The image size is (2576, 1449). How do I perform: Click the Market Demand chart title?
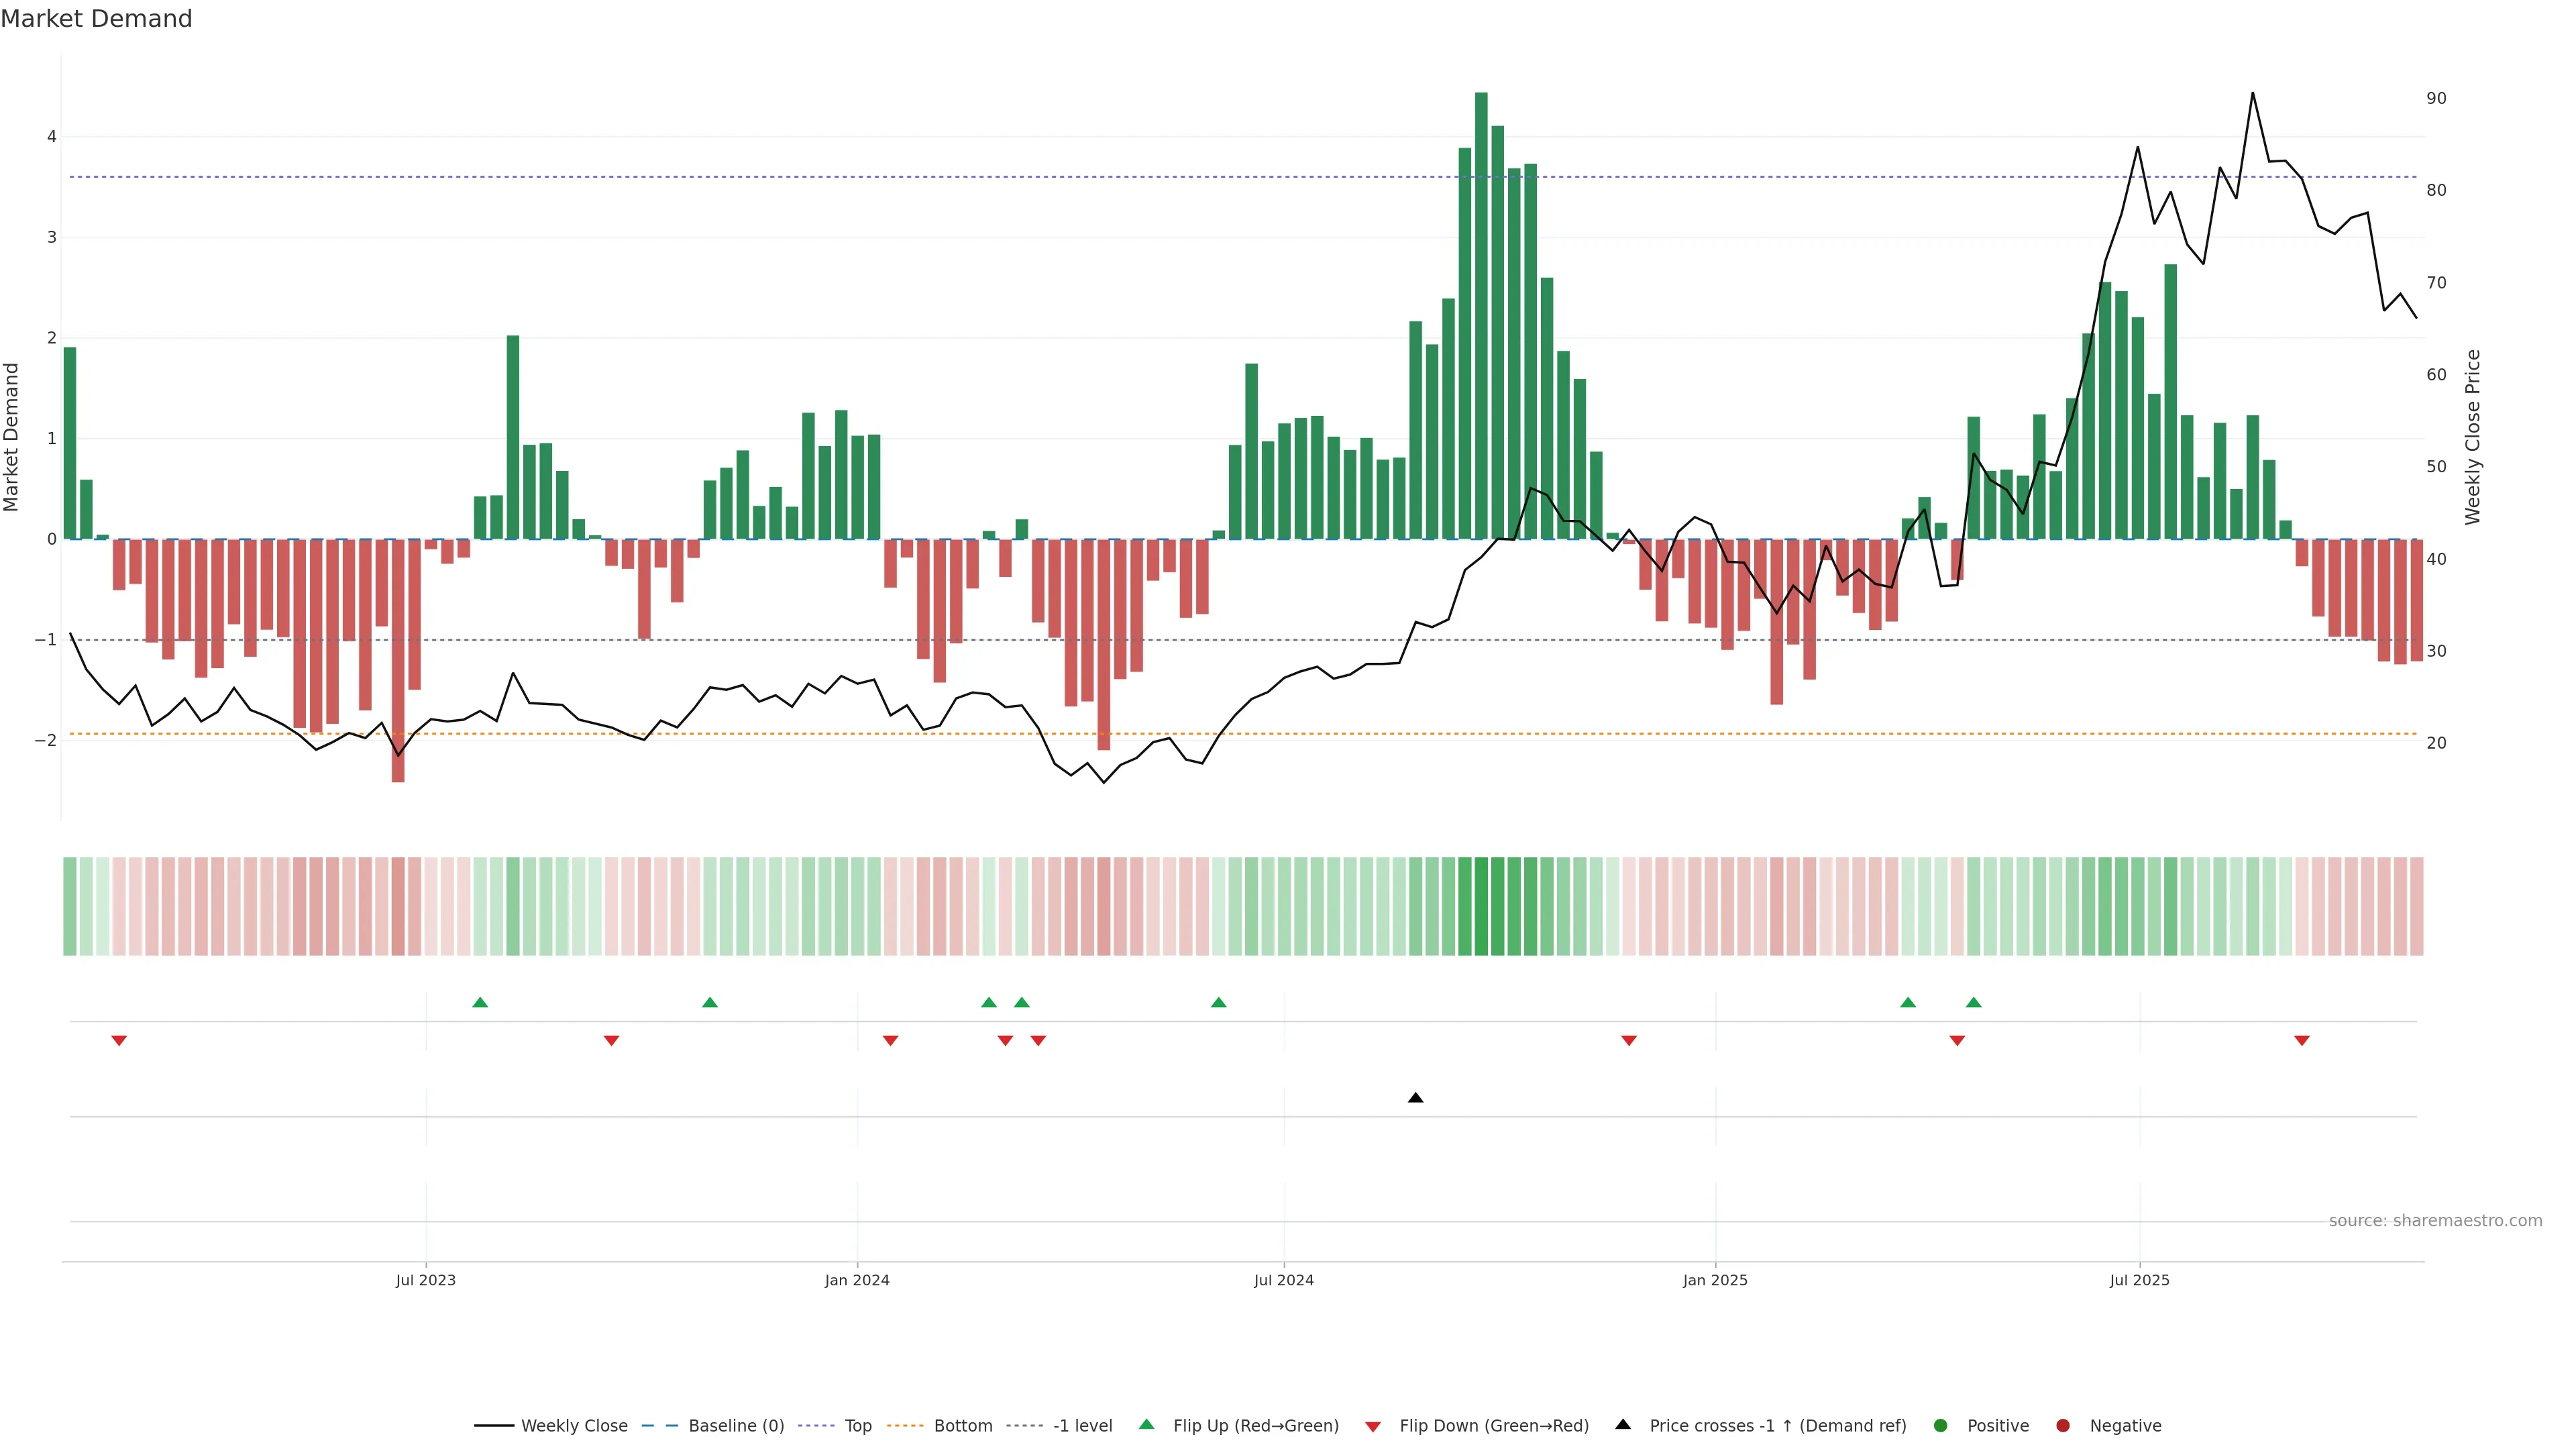point(96,19)
